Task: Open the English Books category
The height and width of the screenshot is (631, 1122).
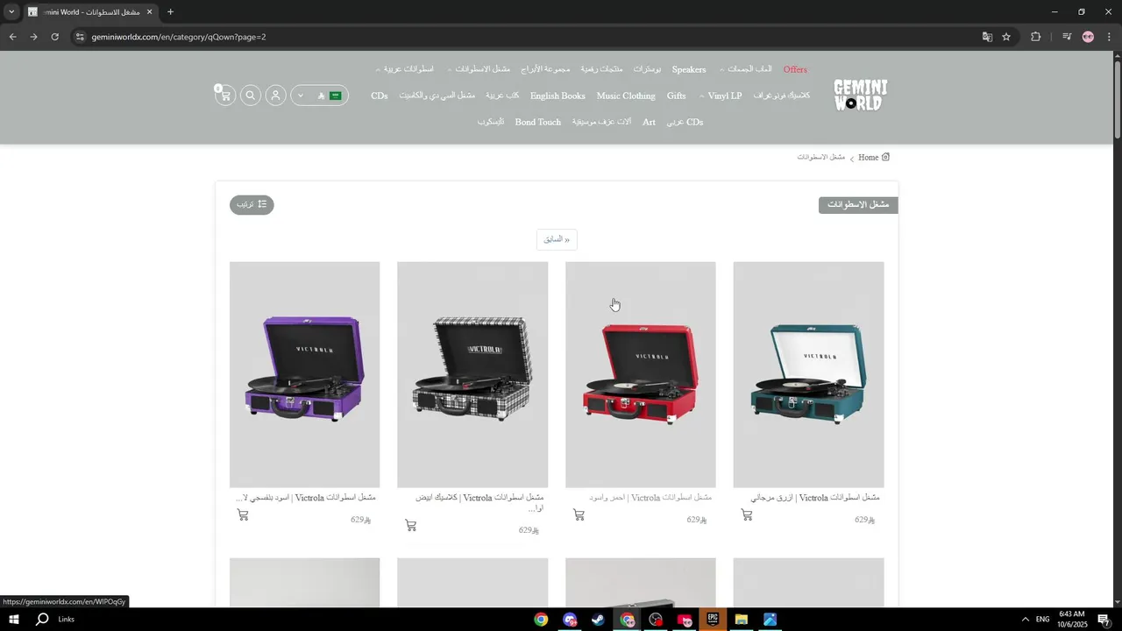Action: pyautogui.click(x=557, y=96)
